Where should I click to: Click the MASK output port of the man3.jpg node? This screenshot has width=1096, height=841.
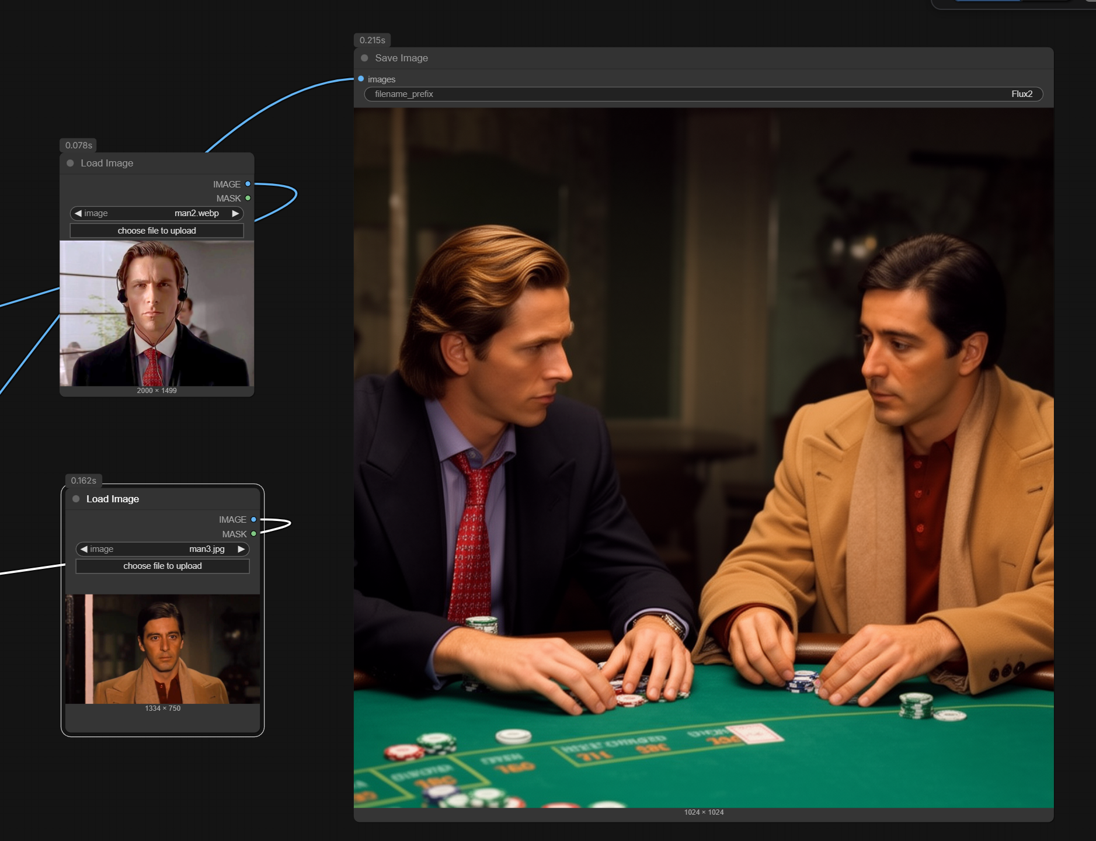click(x=253, y=534)
